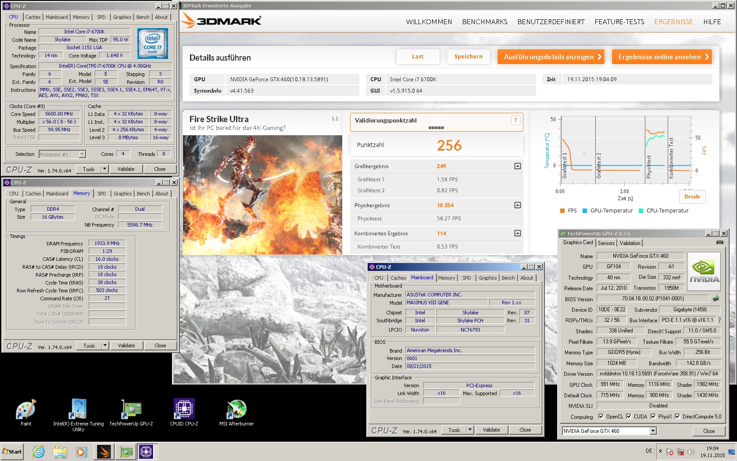Click the DE language indicator in taskbar
This screenshot has width=737, height=461.
click(x=649, y=451)
